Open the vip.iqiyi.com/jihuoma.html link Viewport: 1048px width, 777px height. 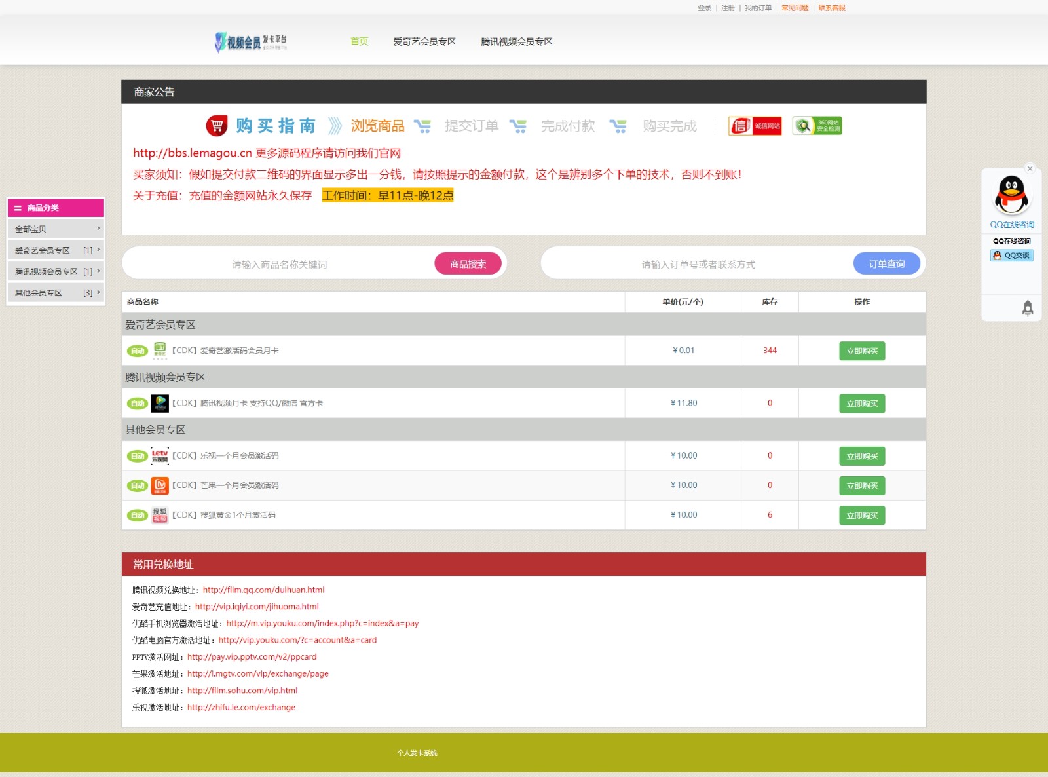coord(257,607)
